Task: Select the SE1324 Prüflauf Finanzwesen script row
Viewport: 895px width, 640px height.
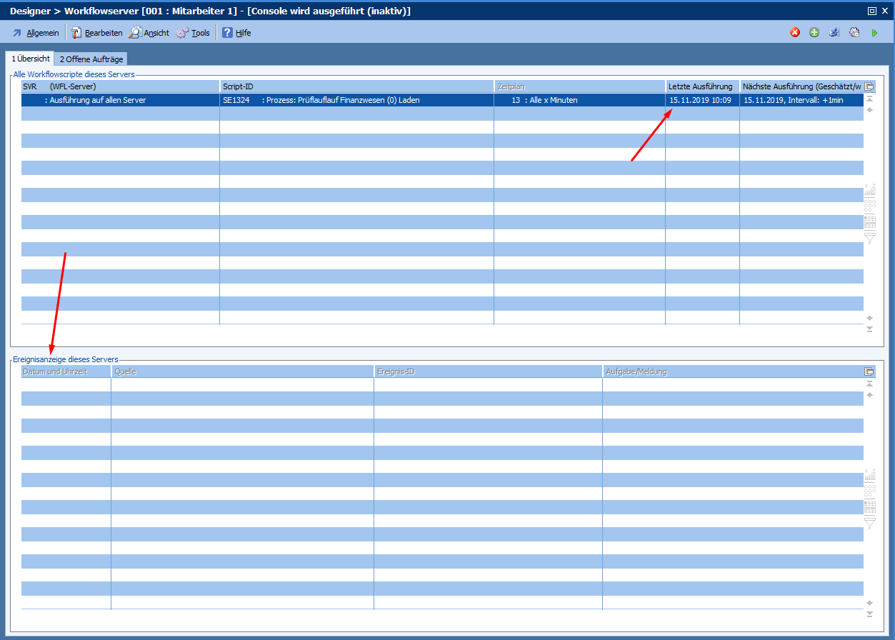Action: (356, 100)
